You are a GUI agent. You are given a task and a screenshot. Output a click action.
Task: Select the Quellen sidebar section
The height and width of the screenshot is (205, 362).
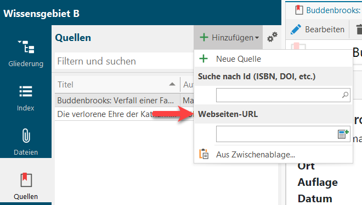(x=26, y=186)
